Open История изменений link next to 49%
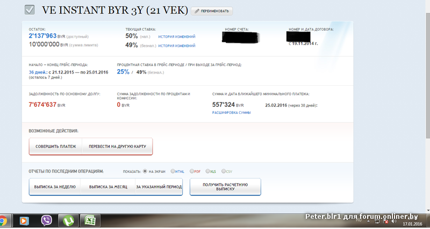This screenshot has height=229, width=430. pyautogui.click(x=177, y=46)
